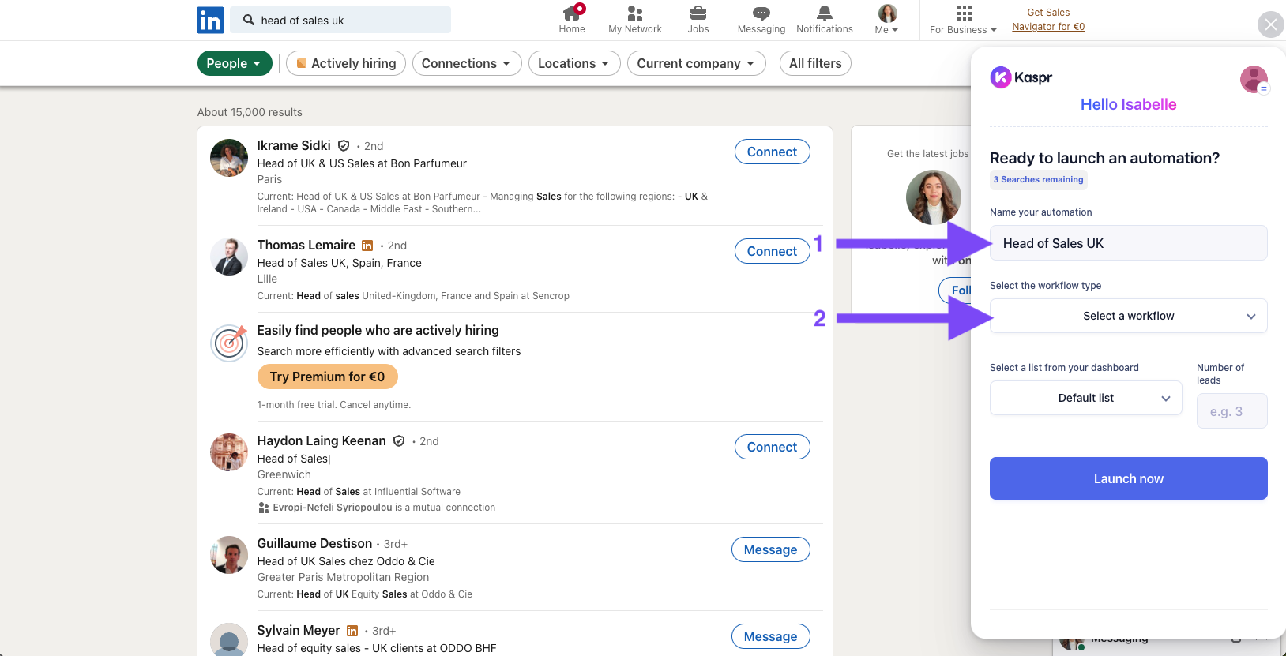Click Launch now button
This screenshot has width=1286, height=656.
coord(1129,478)
